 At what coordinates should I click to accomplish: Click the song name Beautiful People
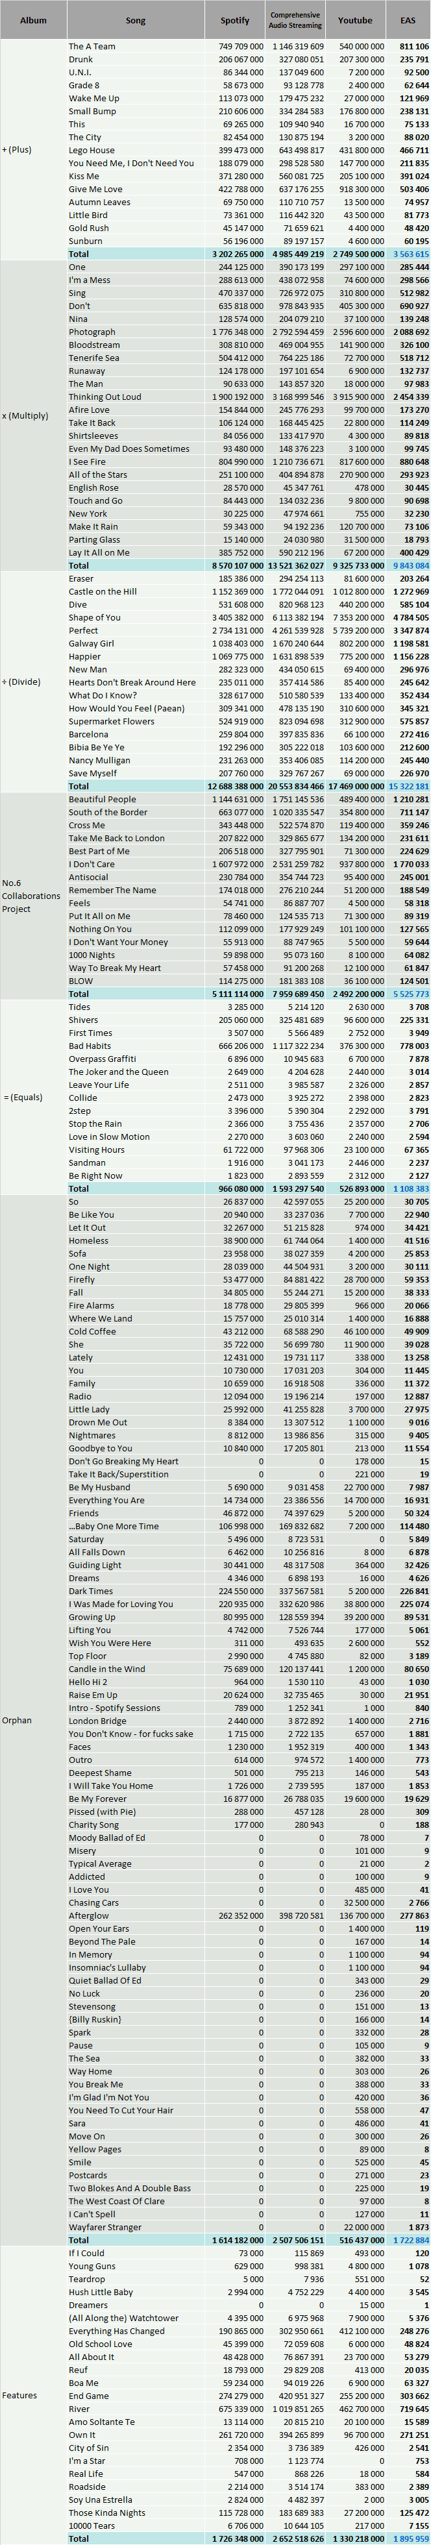(x=103, y=799)
